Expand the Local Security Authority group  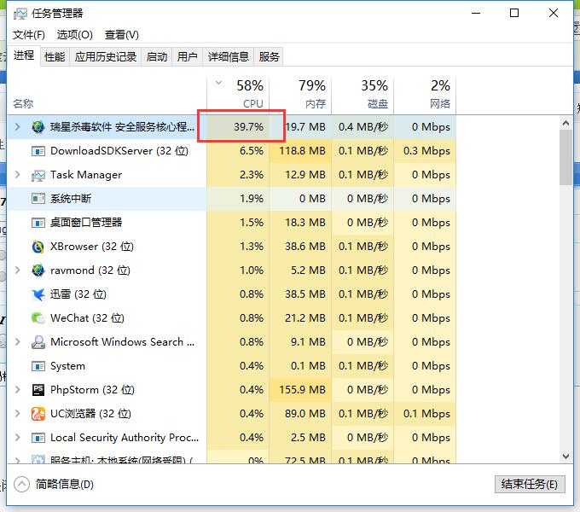pos(17,438)
